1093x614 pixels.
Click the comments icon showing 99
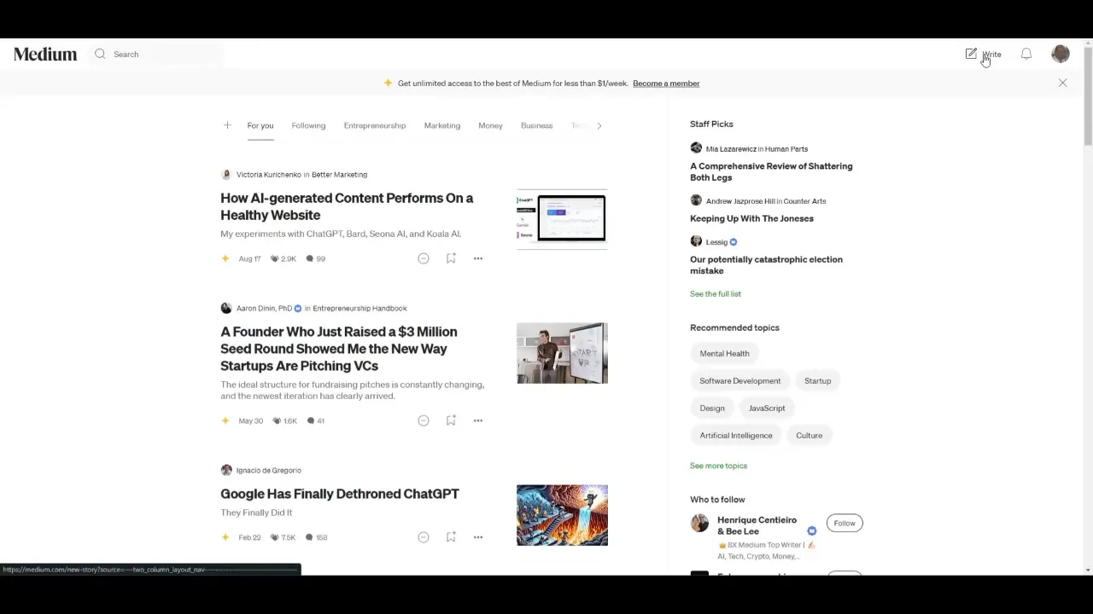pos(310,258)
